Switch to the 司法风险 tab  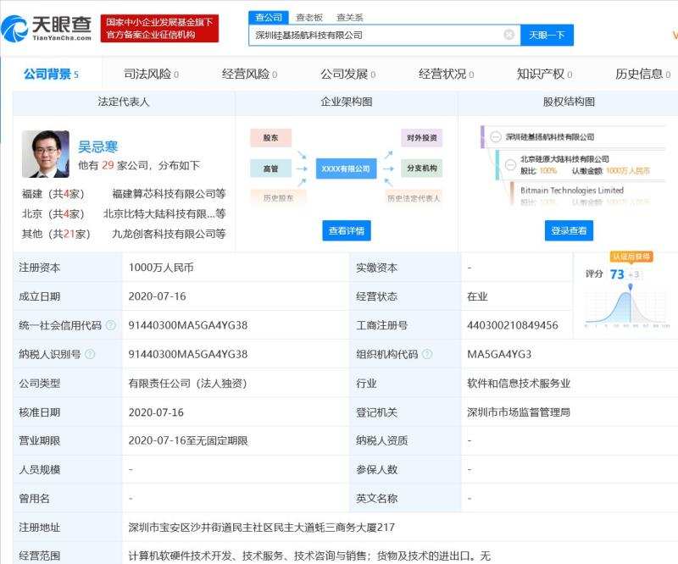coord(151,75)
